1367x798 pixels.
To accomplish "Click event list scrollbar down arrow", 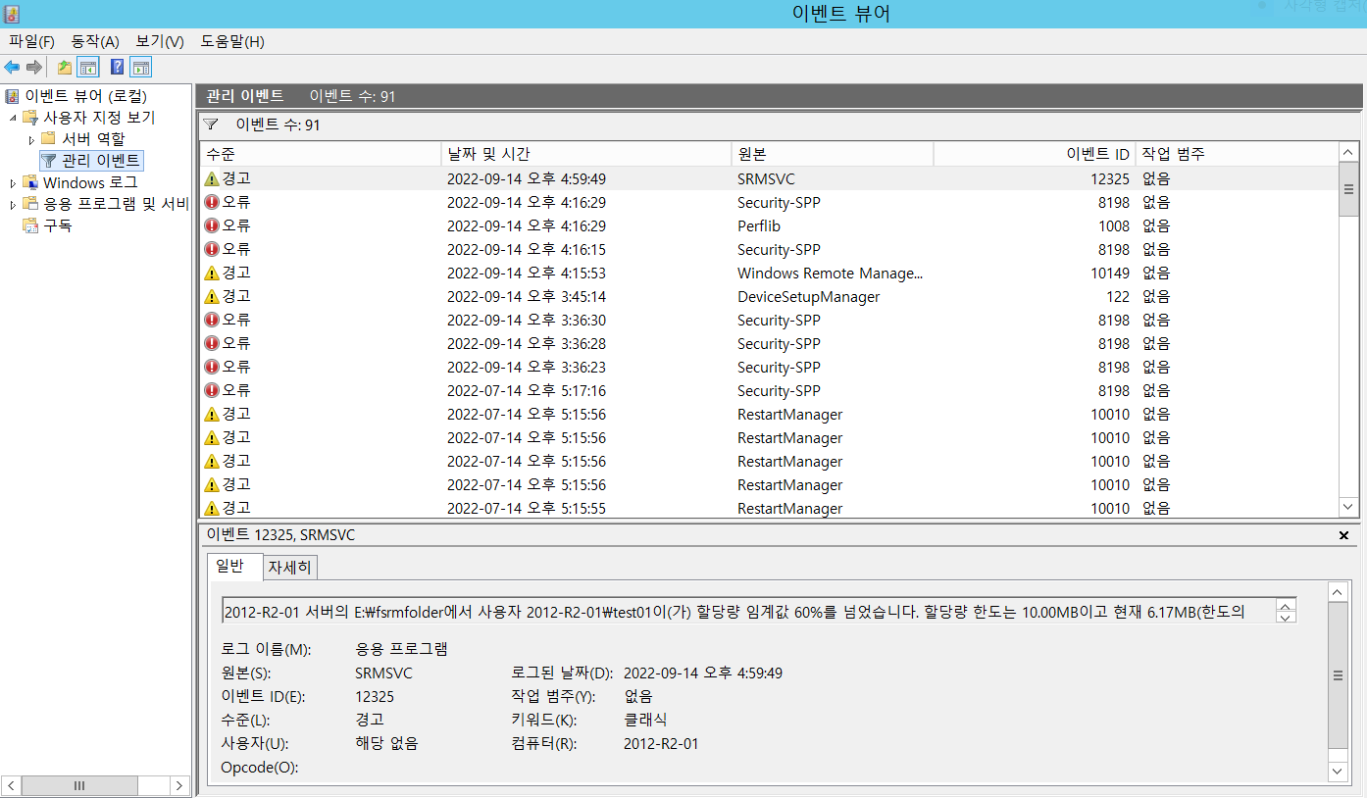I will point(1348,506).
